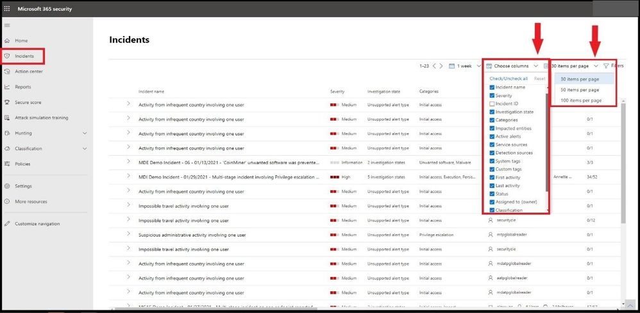Click the Classification icon in sidebar
This screenshot has height=313, width=640.
pos(7,149)
